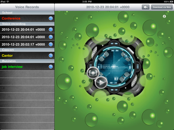This screenshot has width=174, height=130.
Task: Open arrow of 20:02:17 recording
Action: click(51, 44)
